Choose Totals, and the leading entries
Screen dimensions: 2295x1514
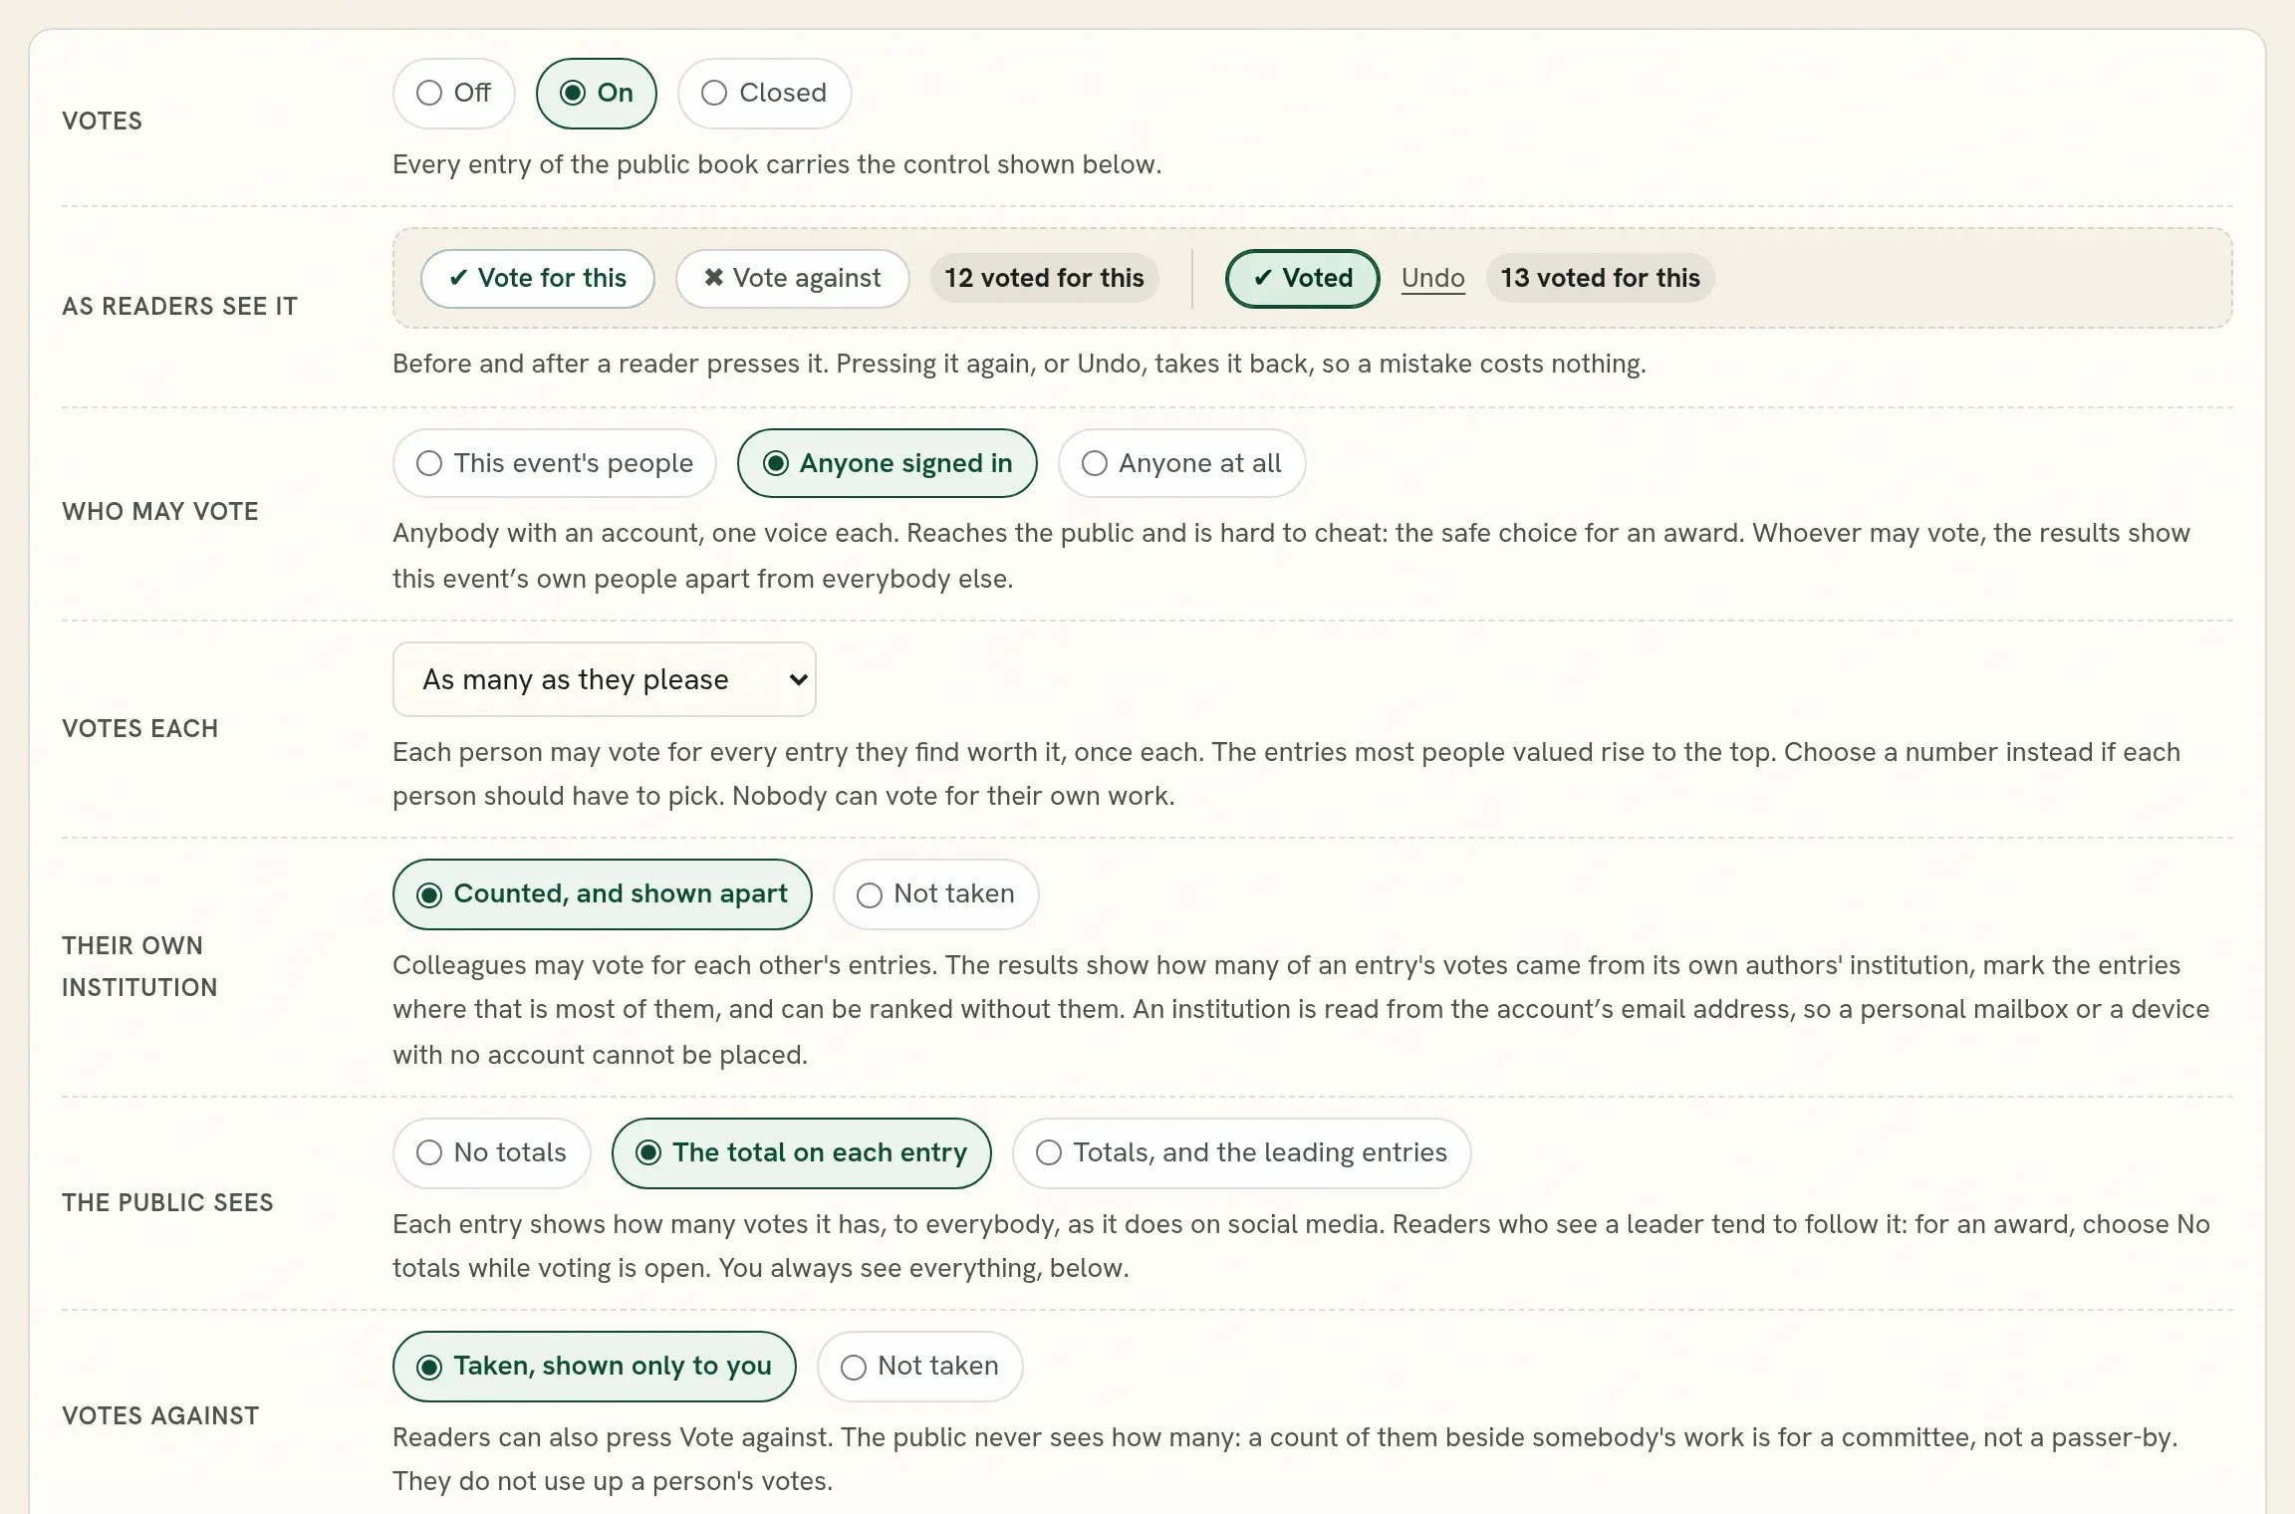pyautogui.click(x=1242, y=1153)
